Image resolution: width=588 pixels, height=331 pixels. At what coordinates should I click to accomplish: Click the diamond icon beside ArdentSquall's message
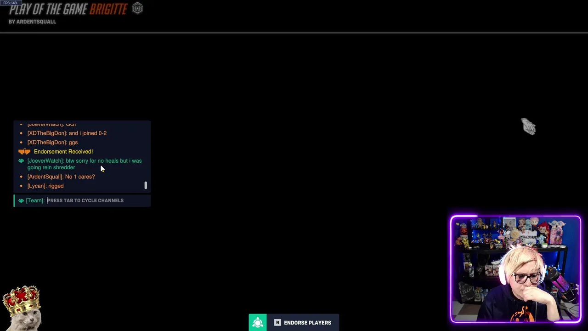click(x=21, y=177)
